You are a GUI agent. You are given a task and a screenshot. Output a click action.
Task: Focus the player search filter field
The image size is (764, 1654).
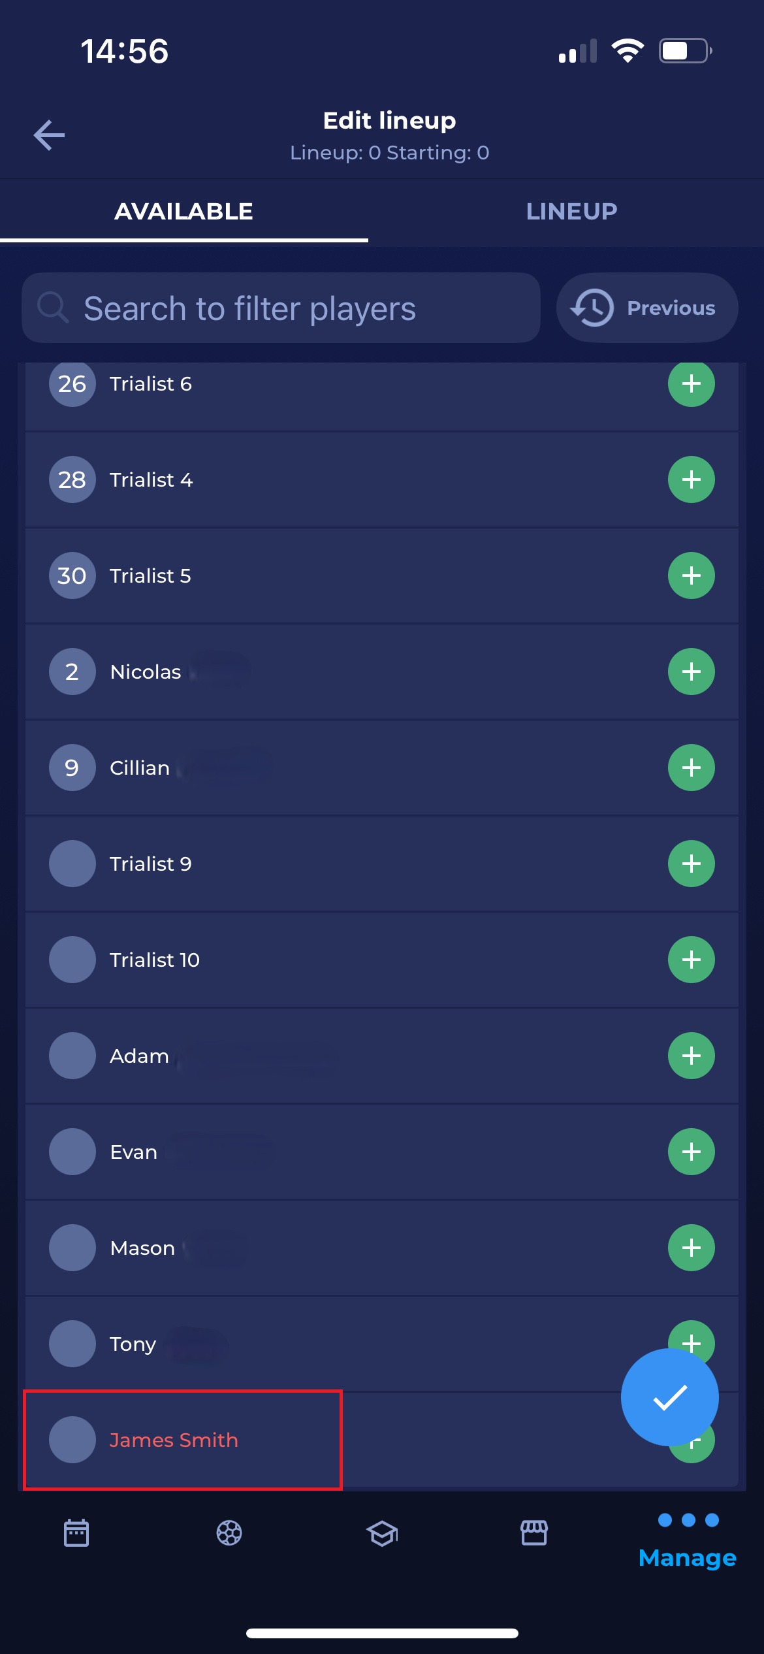[281, 308]
